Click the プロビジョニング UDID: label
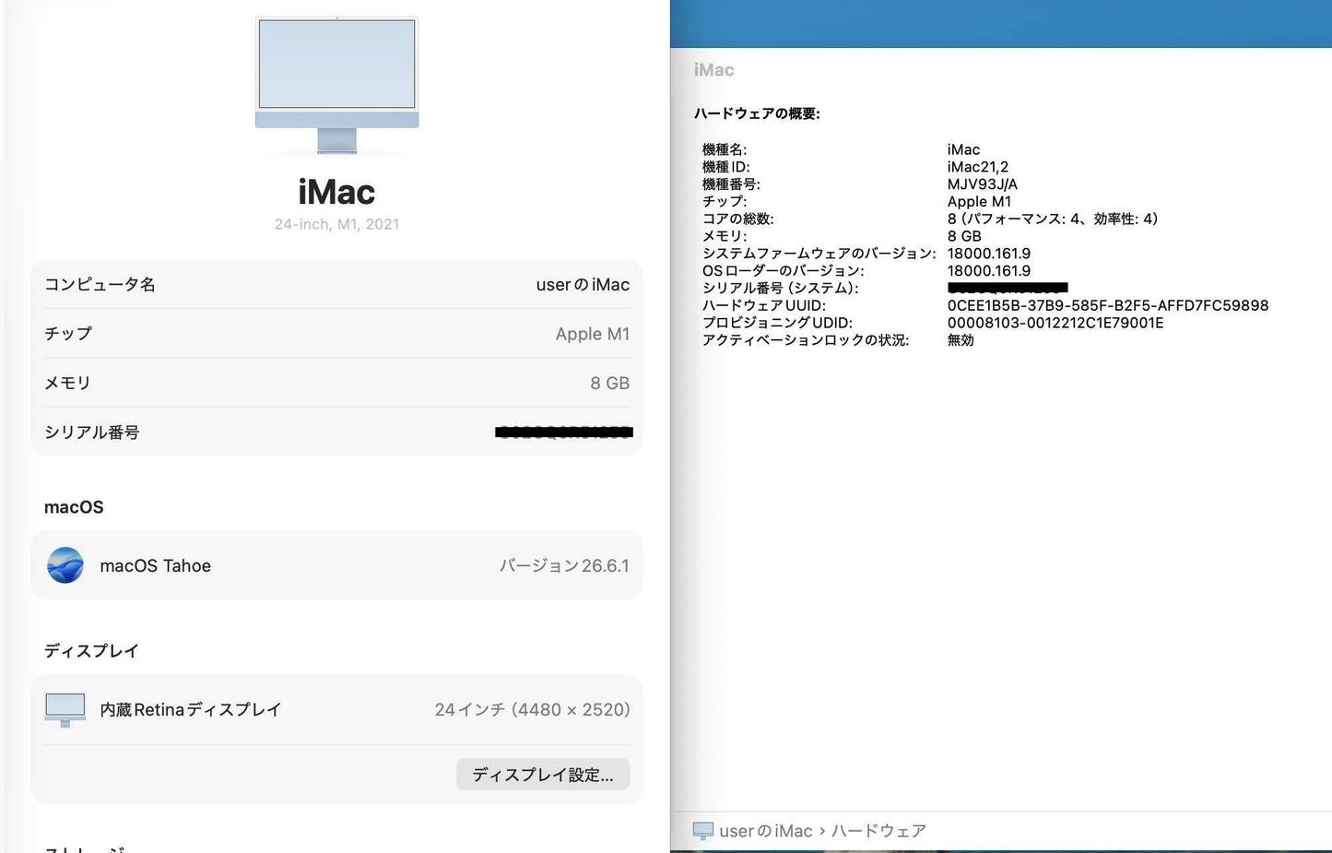The image size is (1332, 853). click(777, 323)
